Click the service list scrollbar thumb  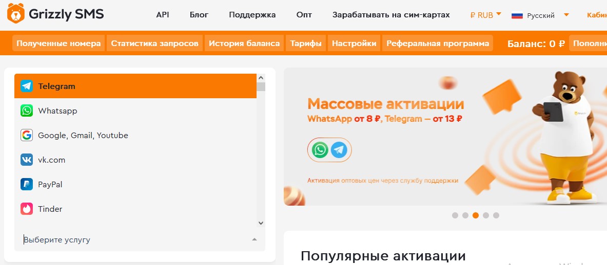[261, 86]
